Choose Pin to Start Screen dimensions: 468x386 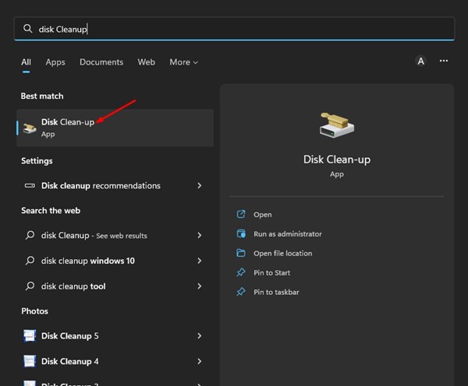click(272, 272)
